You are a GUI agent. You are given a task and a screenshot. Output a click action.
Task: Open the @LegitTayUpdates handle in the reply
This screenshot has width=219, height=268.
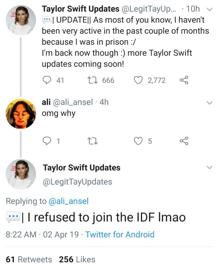[78, 182]
